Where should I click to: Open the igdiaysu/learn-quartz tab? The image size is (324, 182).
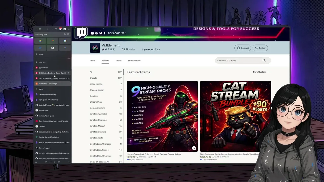point(52,116)
